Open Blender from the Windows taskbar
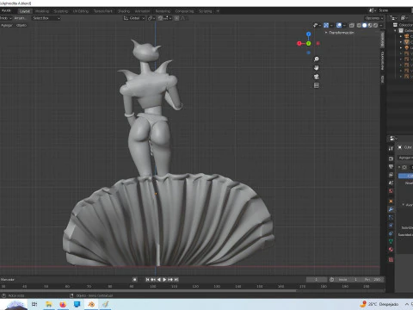The height and width of the screenshot is (310, 413). (91, 304)
